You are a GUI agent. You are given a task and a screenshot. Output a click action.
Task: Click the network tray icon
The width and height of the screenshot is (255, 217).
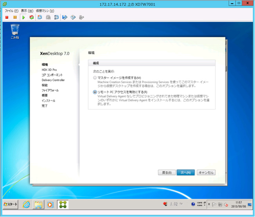pos(220,204)
